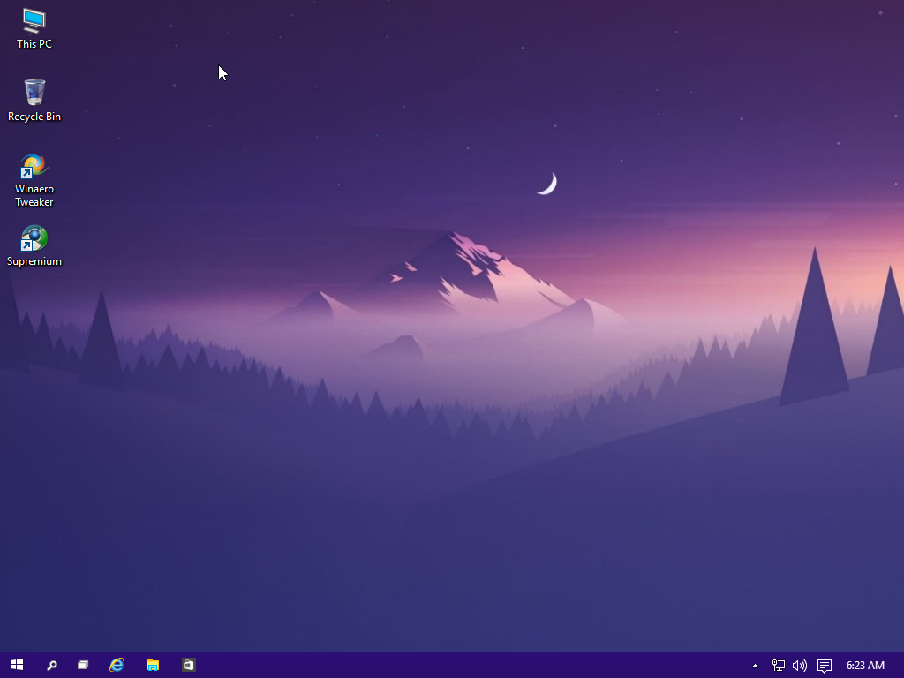
Task: Launch the Store app from taskbar
Action: point(188,665)
